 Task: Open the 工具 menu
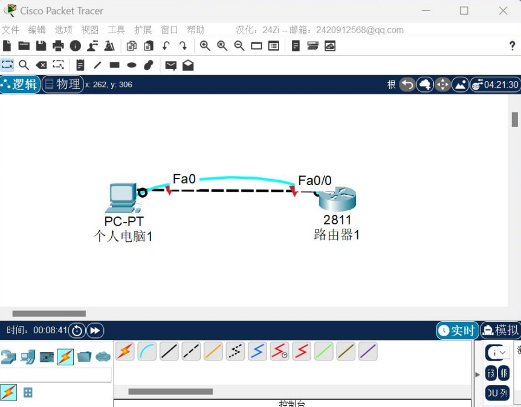pos(116,30)
